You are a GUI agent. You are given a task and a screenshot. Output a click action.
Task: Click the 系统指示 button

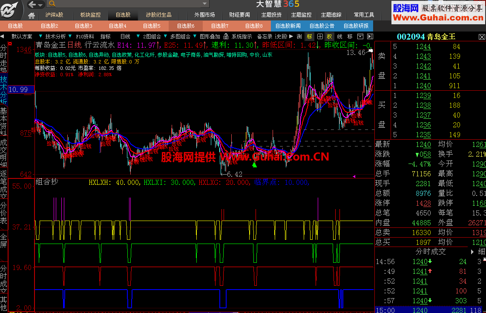point(242,37)
